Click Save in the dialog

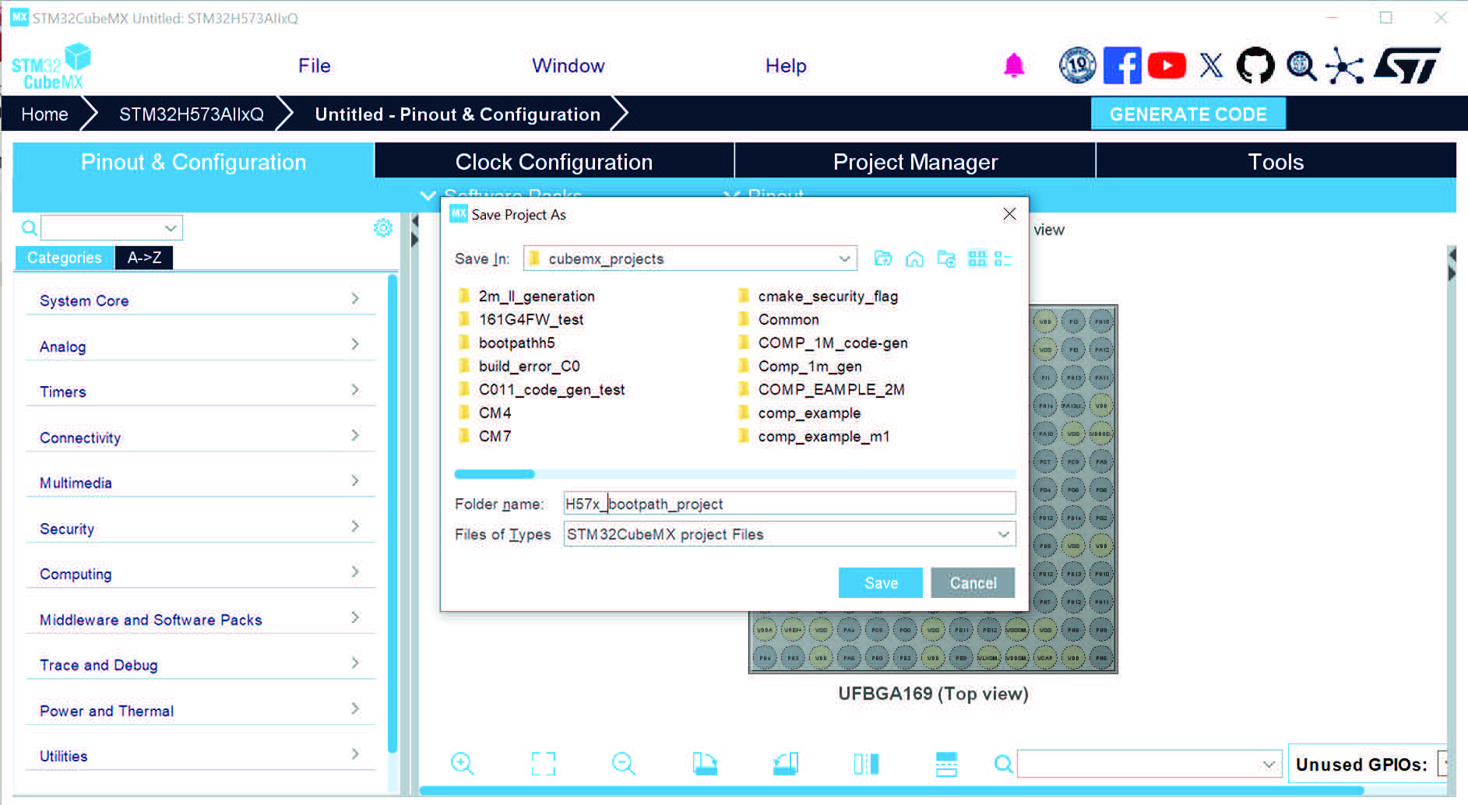[881, 583]
